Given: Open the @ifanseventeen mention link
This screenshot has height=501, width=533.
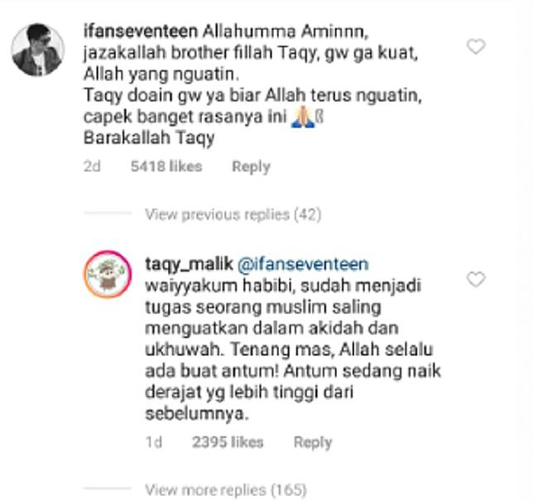Looking at the screenshot, I should (303, 264).
